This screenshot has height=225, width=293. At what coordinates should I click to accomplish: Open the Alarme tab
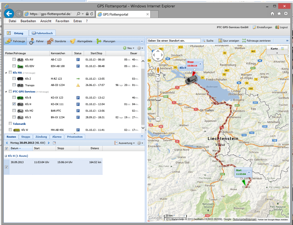[57, 137]
